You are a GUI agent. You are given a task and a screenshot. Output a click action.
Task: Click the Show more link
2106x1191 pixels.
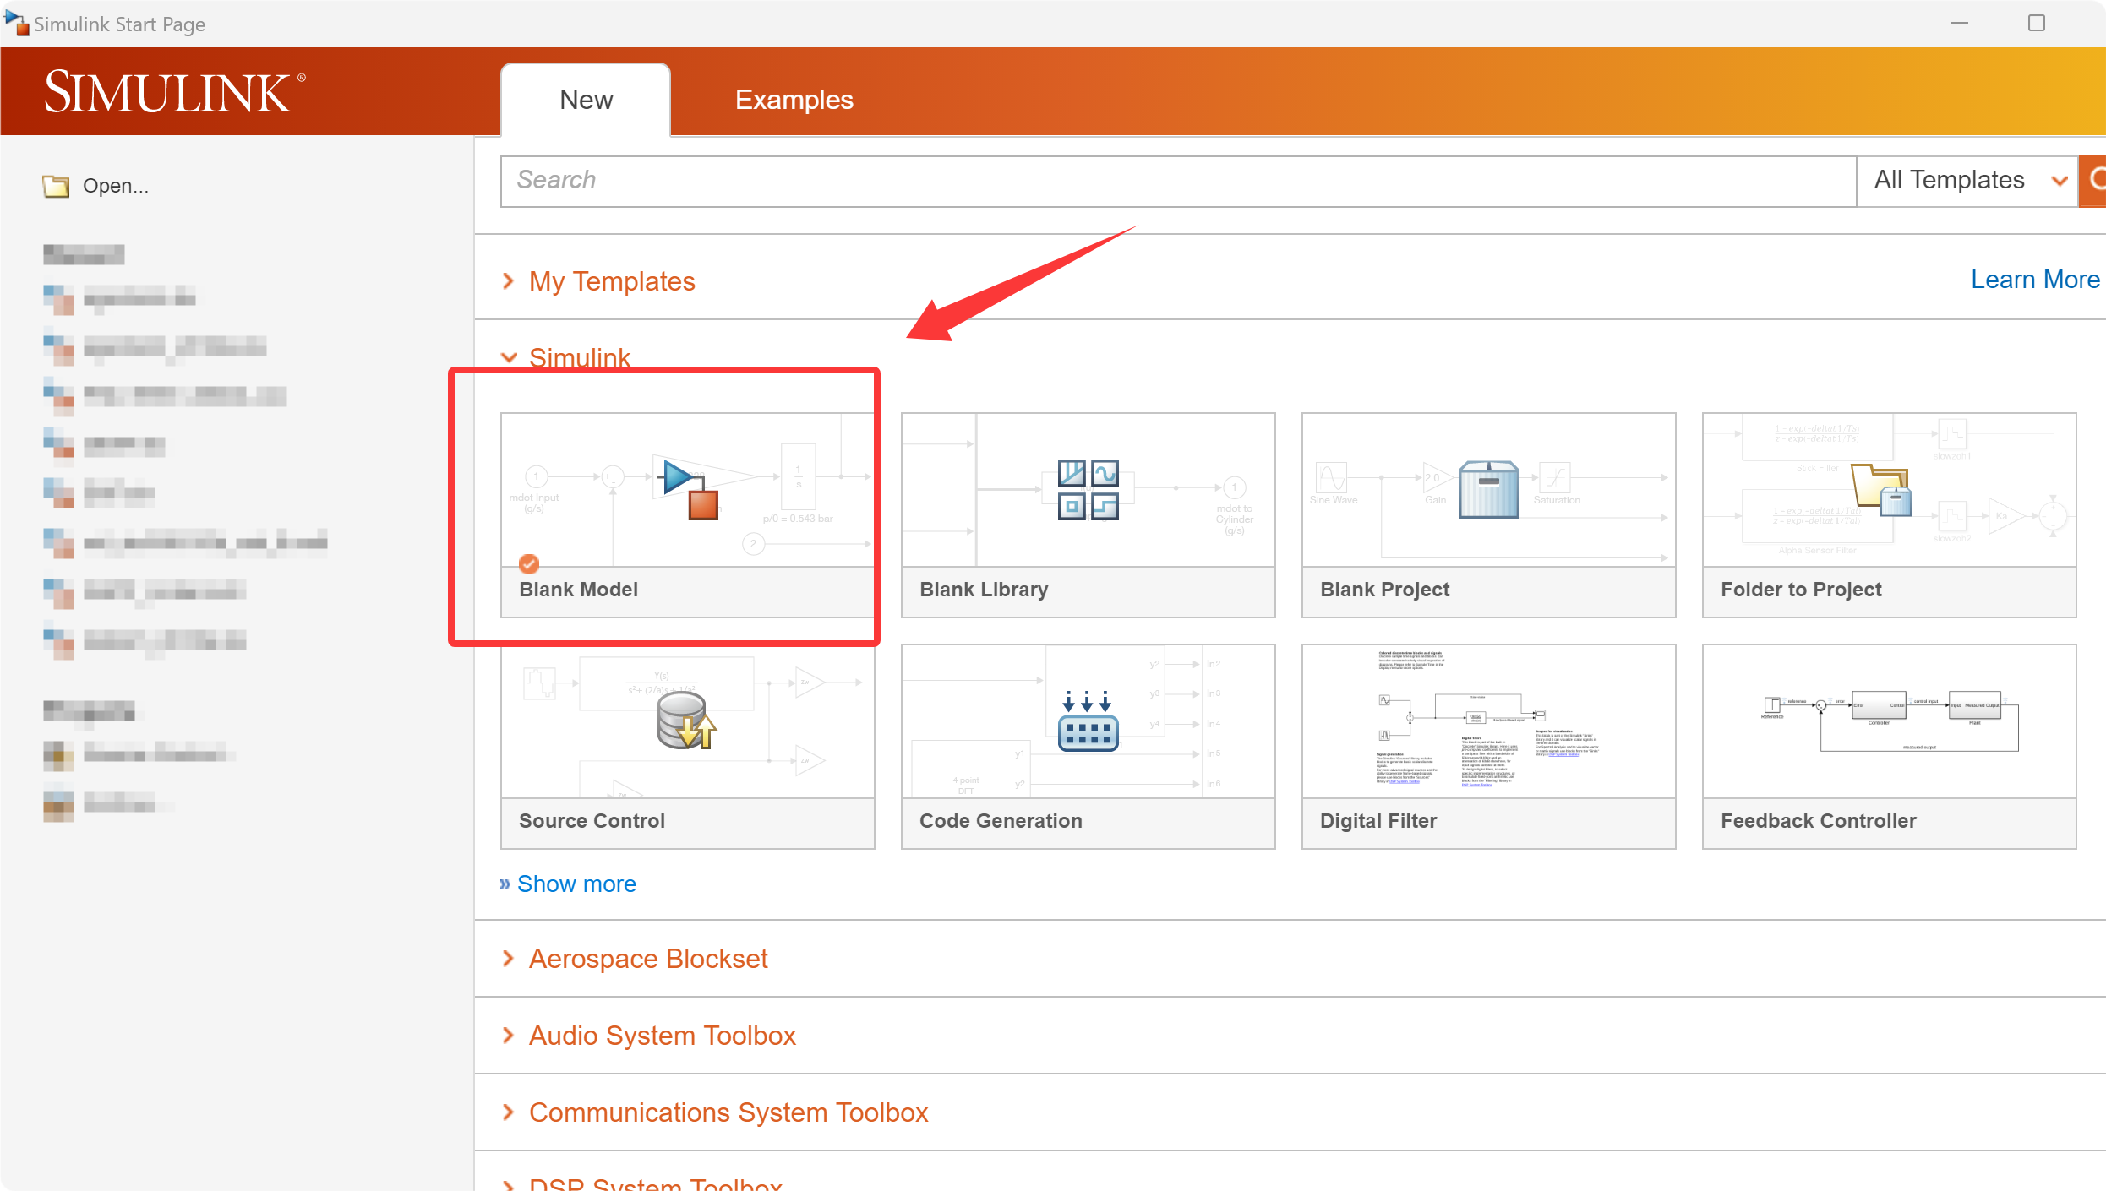pos(576,884)
